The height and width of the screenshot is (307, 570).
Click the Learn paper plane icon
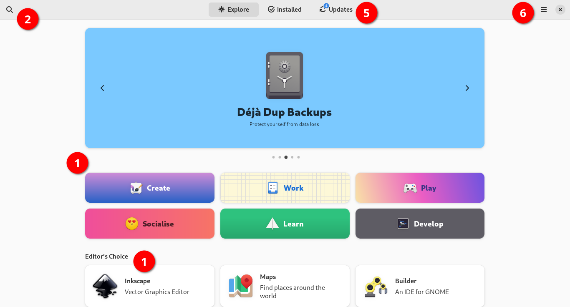click(x=272, y=224)
